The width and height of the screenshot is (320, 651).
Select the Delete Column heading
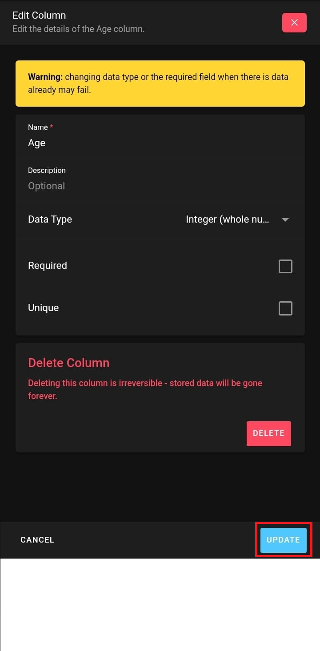coord(69,363)
